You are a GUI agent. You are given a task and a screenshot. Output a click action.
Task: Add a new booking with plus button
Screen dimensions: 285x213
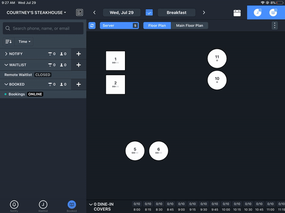coord(78,84)
